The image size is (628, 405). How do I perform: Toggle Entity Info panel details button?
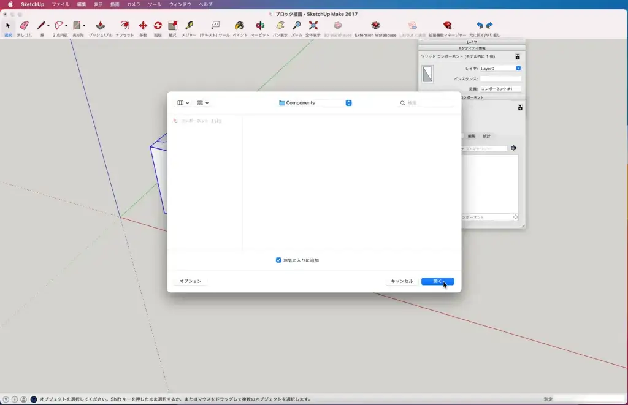[518, 57]
